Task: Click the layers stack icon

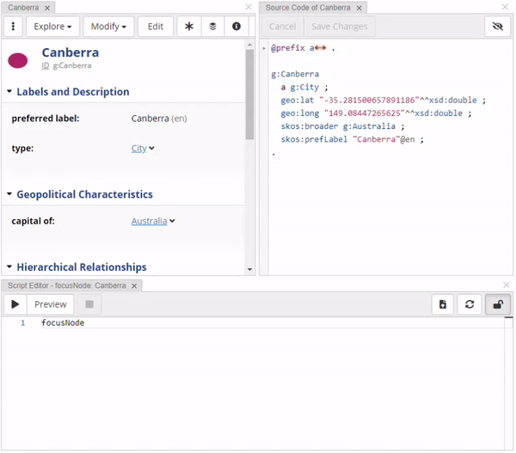Action: point(212,27)
